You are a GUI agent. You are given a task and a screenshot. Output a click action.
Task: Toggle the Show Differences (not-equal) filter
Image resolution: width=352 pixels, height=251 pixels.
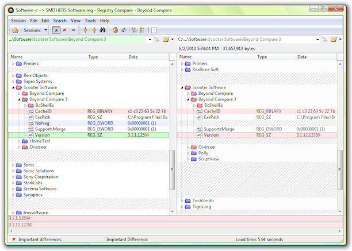point(64,30)
